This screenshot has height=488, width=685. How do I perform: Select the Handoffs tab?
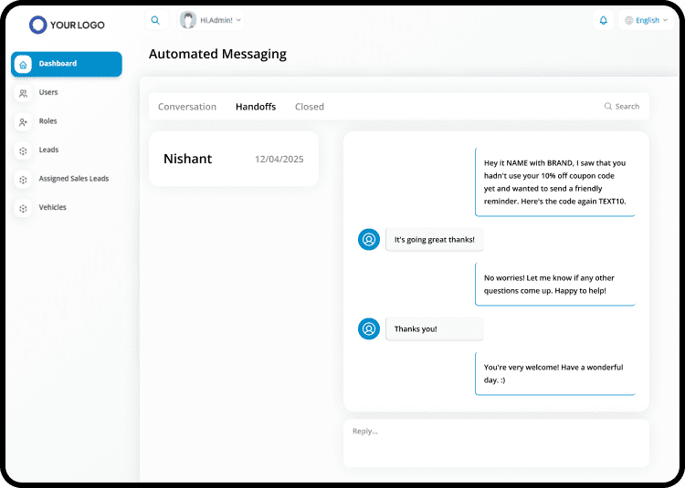(x=256, y=107)
